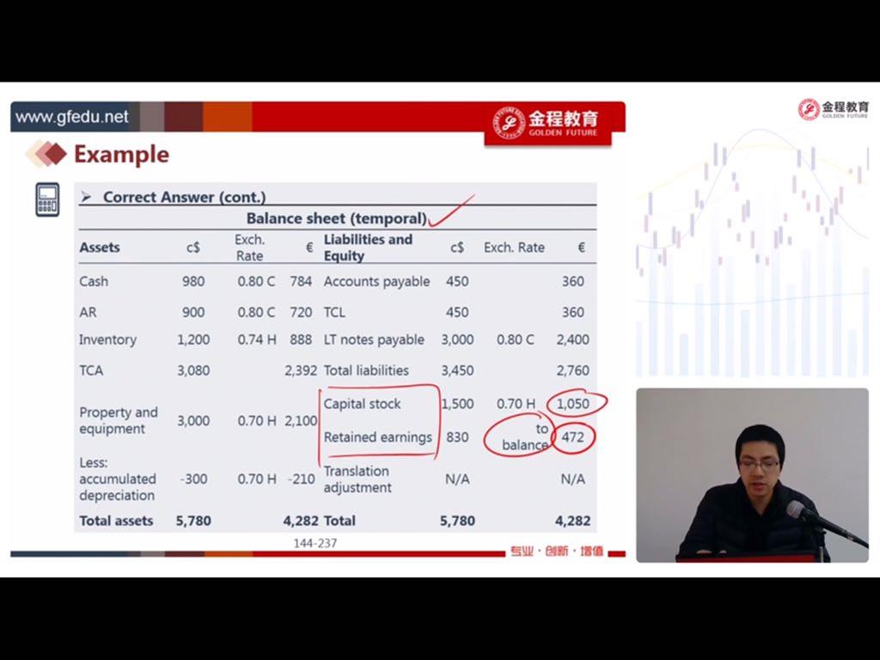Select the Inventory value 1,200
This screenshot has height=660, width=880.
coord(193,339)
